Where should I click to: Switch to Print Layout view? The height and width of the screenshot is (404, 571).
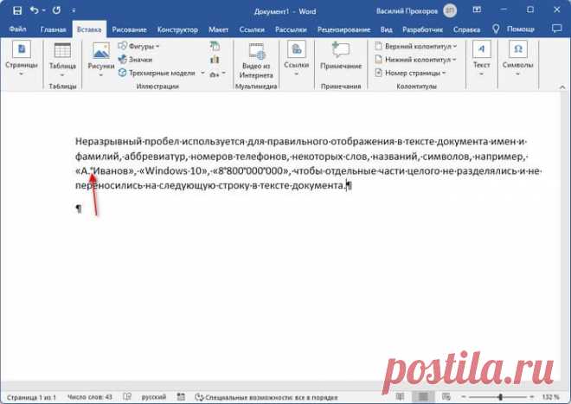click(423, 396)
